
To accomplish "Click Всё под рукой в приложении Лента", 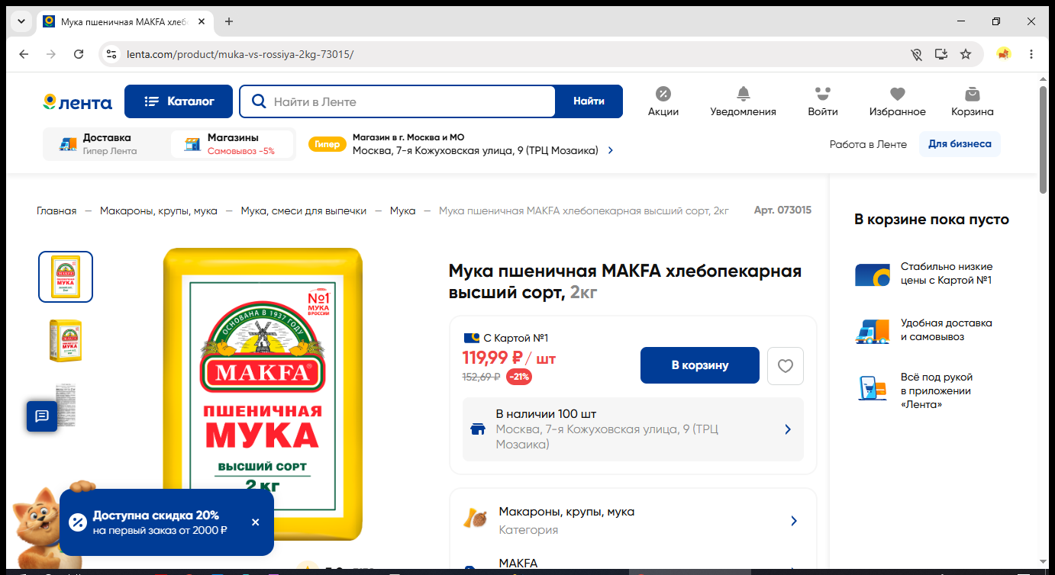I will (916, 390).
